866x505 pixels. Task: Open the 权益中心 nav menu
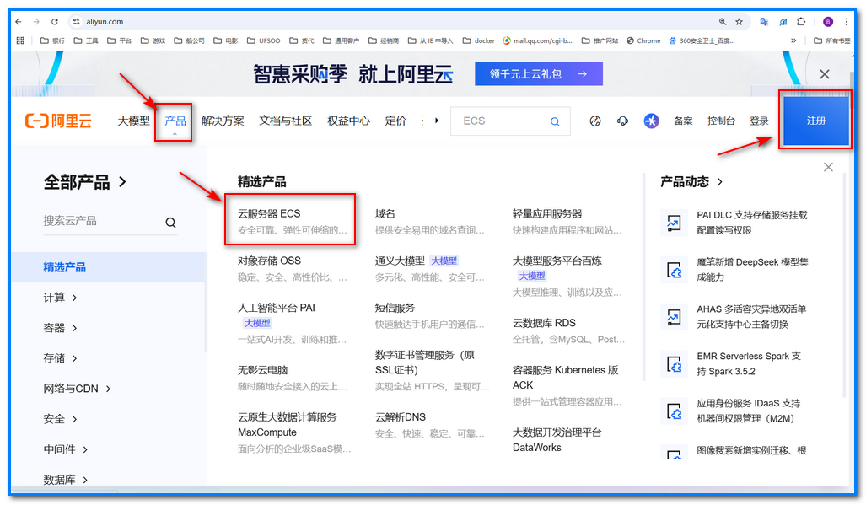tap(348, 121)
